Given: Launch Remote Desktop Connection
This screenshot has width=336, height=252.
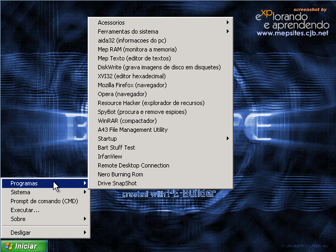Looking at the screenshot, I should tap(160, 165).
